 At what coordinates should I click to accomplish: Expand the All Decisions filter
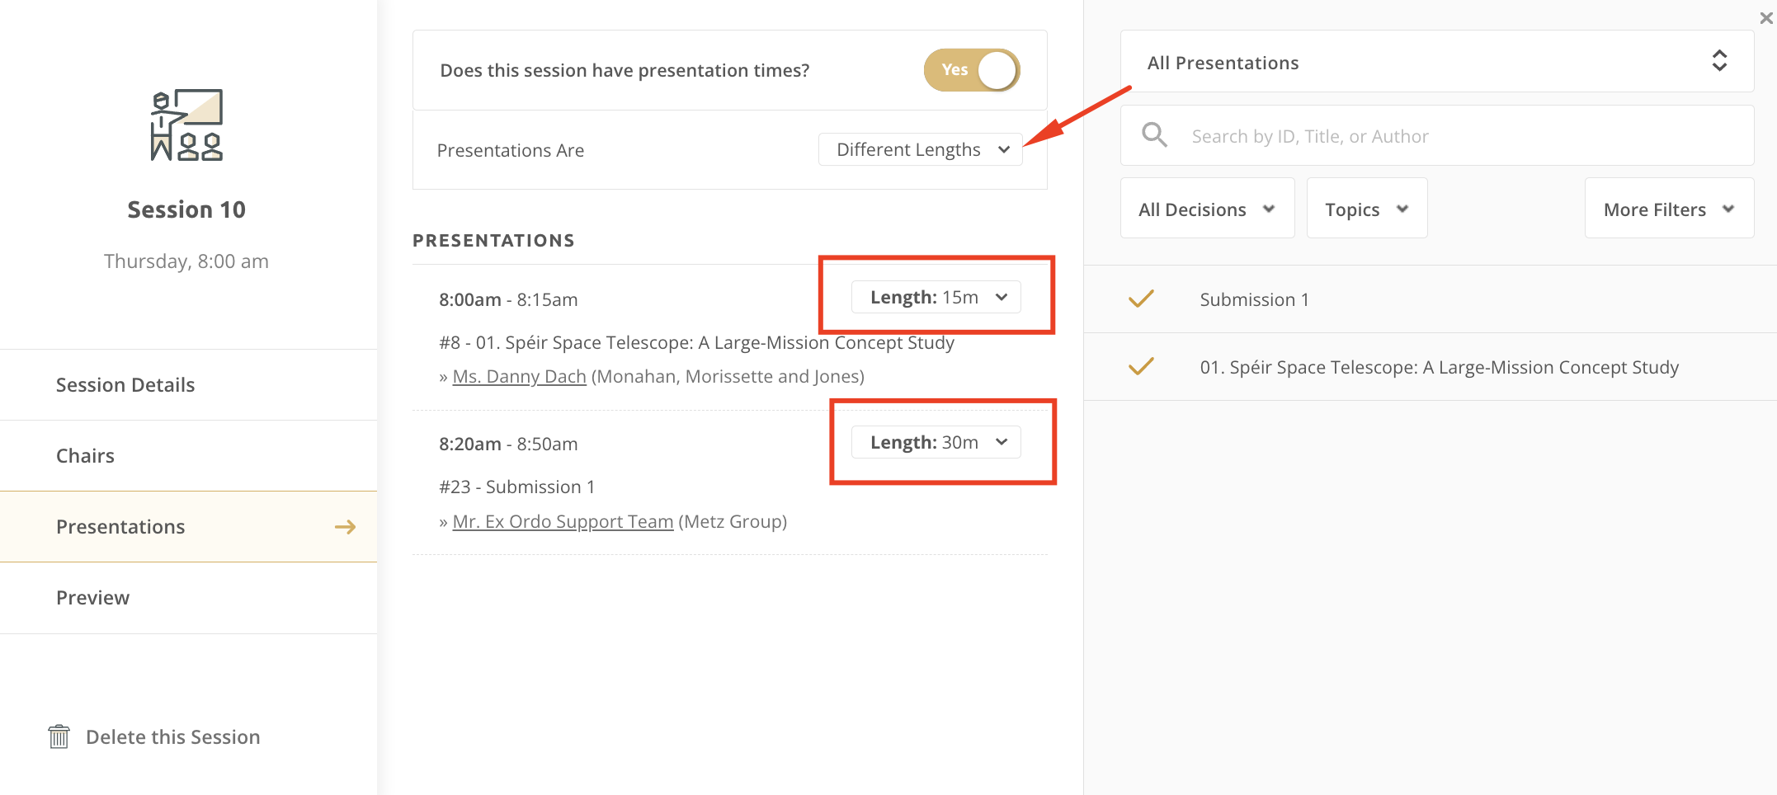point(1207,209)
